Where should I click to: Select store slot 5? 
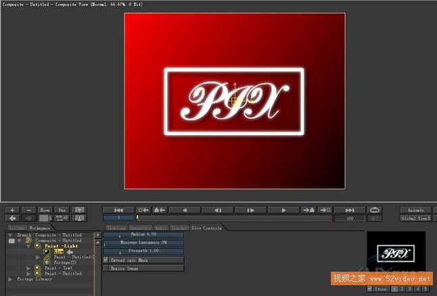tap(425, 289)
